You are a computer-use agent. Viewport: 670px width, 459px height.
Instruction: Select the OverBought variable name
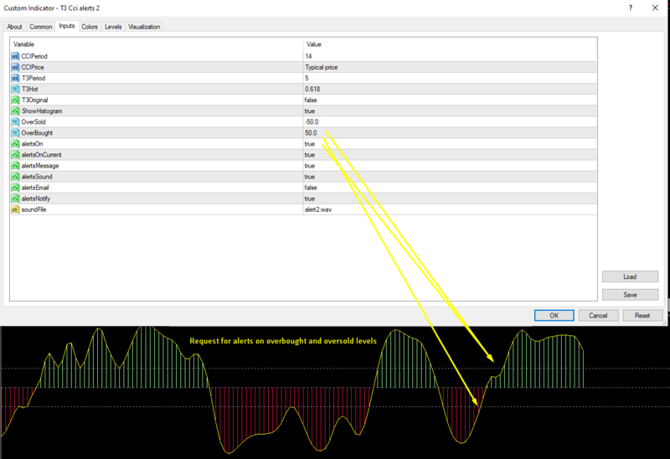(x=37, y=133)
